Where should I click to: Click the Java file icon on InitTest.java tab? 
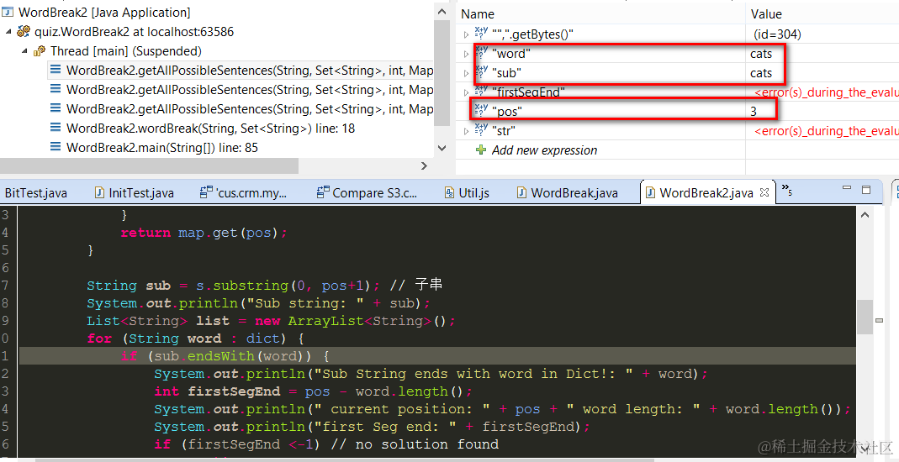click(x=100, y=193)
